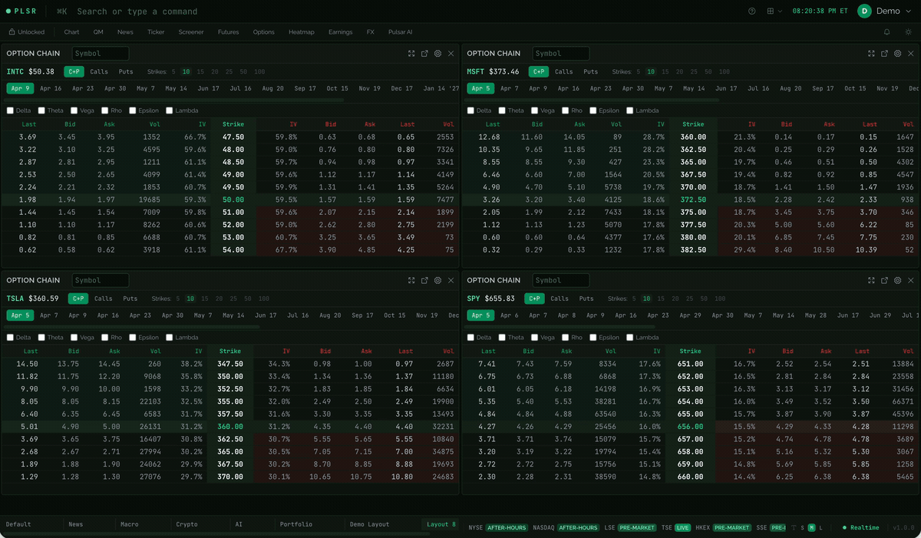This screenshot has height=538, width=921.
Task: Select C+P view in SPY panel
Action: 534,299
